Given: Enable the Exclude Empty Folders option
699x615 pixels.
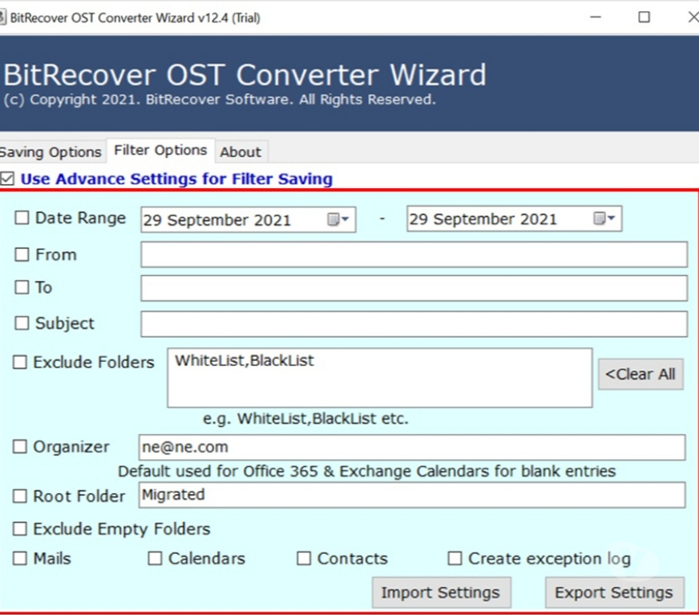Looking at the screenshot, I should coord(20,529).
